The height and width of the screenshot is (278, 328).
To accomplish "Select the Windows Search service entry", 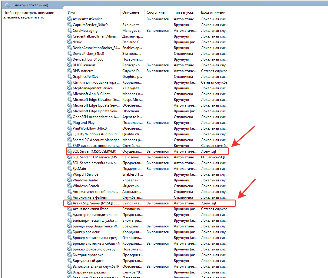I will (86, 186).
